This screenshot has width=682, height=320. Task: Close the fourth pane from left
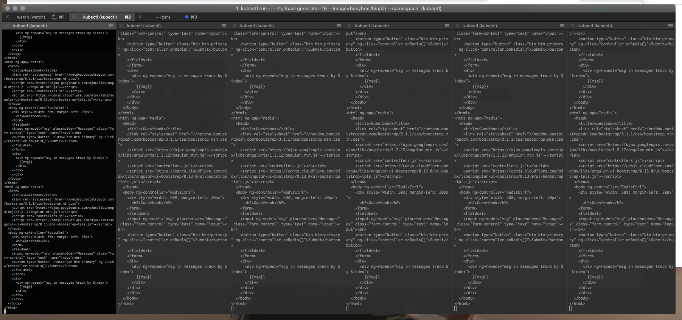pos(349,26)
